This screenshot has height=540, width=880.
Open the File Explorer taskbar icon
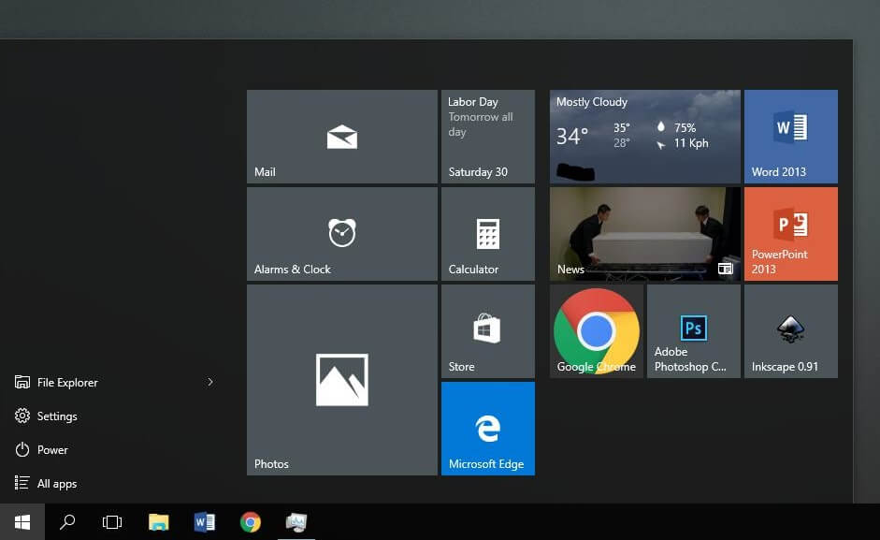[159, 522]
